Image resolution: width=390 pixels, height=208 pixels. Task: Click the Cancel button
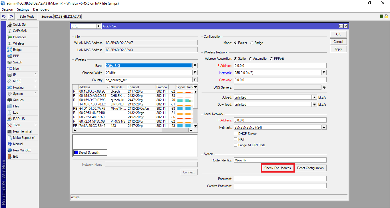coord(338,42)
